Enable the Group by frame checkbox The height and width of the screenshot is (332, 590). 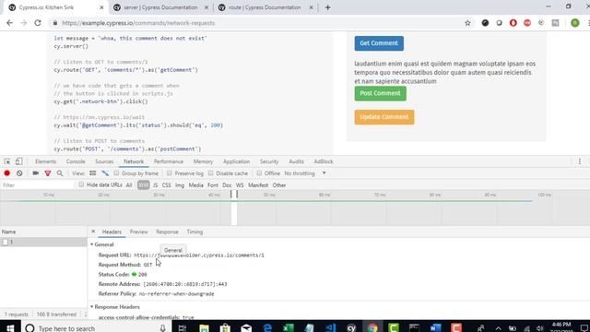tap(117, 173)
